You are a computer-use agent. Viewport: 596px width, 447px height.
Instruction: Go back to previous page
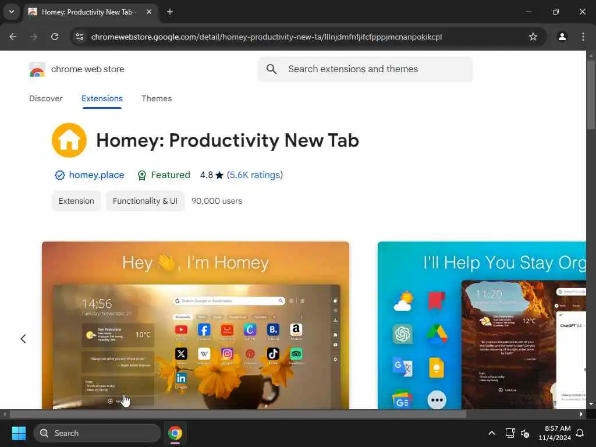[x=13, y=37]
